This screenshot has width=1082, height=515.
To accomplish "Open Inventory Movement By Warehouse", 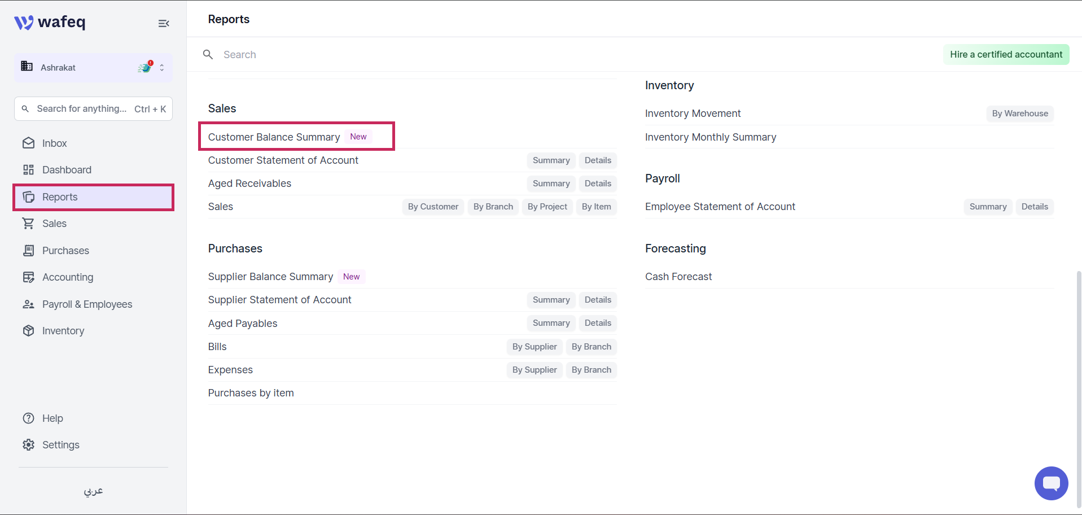I will coord(1019,114).
